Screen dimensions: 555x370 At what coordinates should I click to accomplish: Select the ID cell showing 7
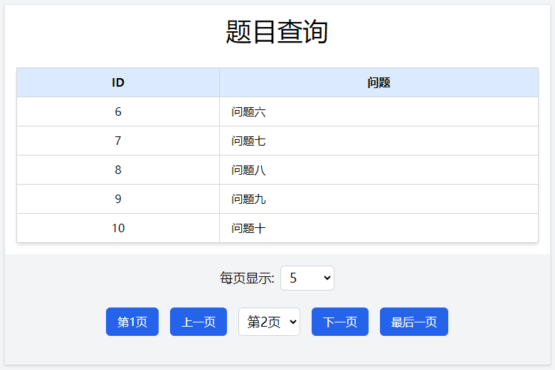[118, 141]
